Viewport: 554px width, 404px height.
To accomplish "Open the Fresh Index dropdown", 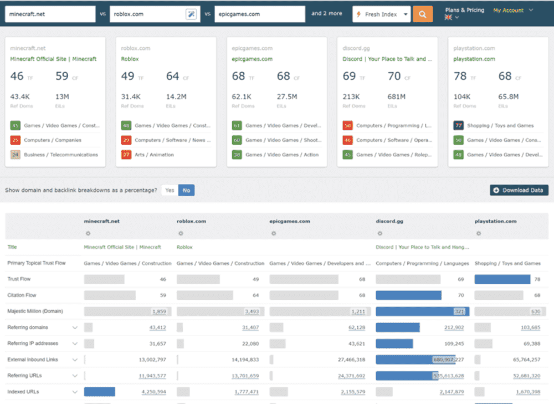I will coord(381,14).
